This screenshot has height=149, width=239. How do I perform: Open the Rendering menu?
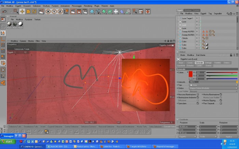pyautogui.click(x=88, y=6)
